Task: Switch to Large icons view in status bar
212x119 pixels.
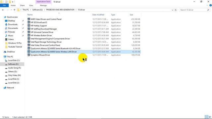Action: (210, 117)
